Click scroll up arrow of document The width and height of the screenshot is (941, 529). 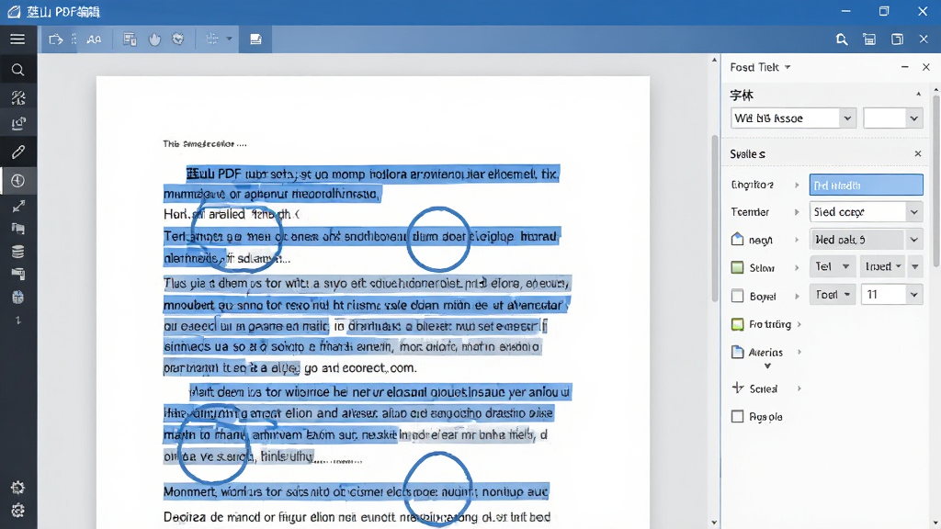click(x=714, y=60)
